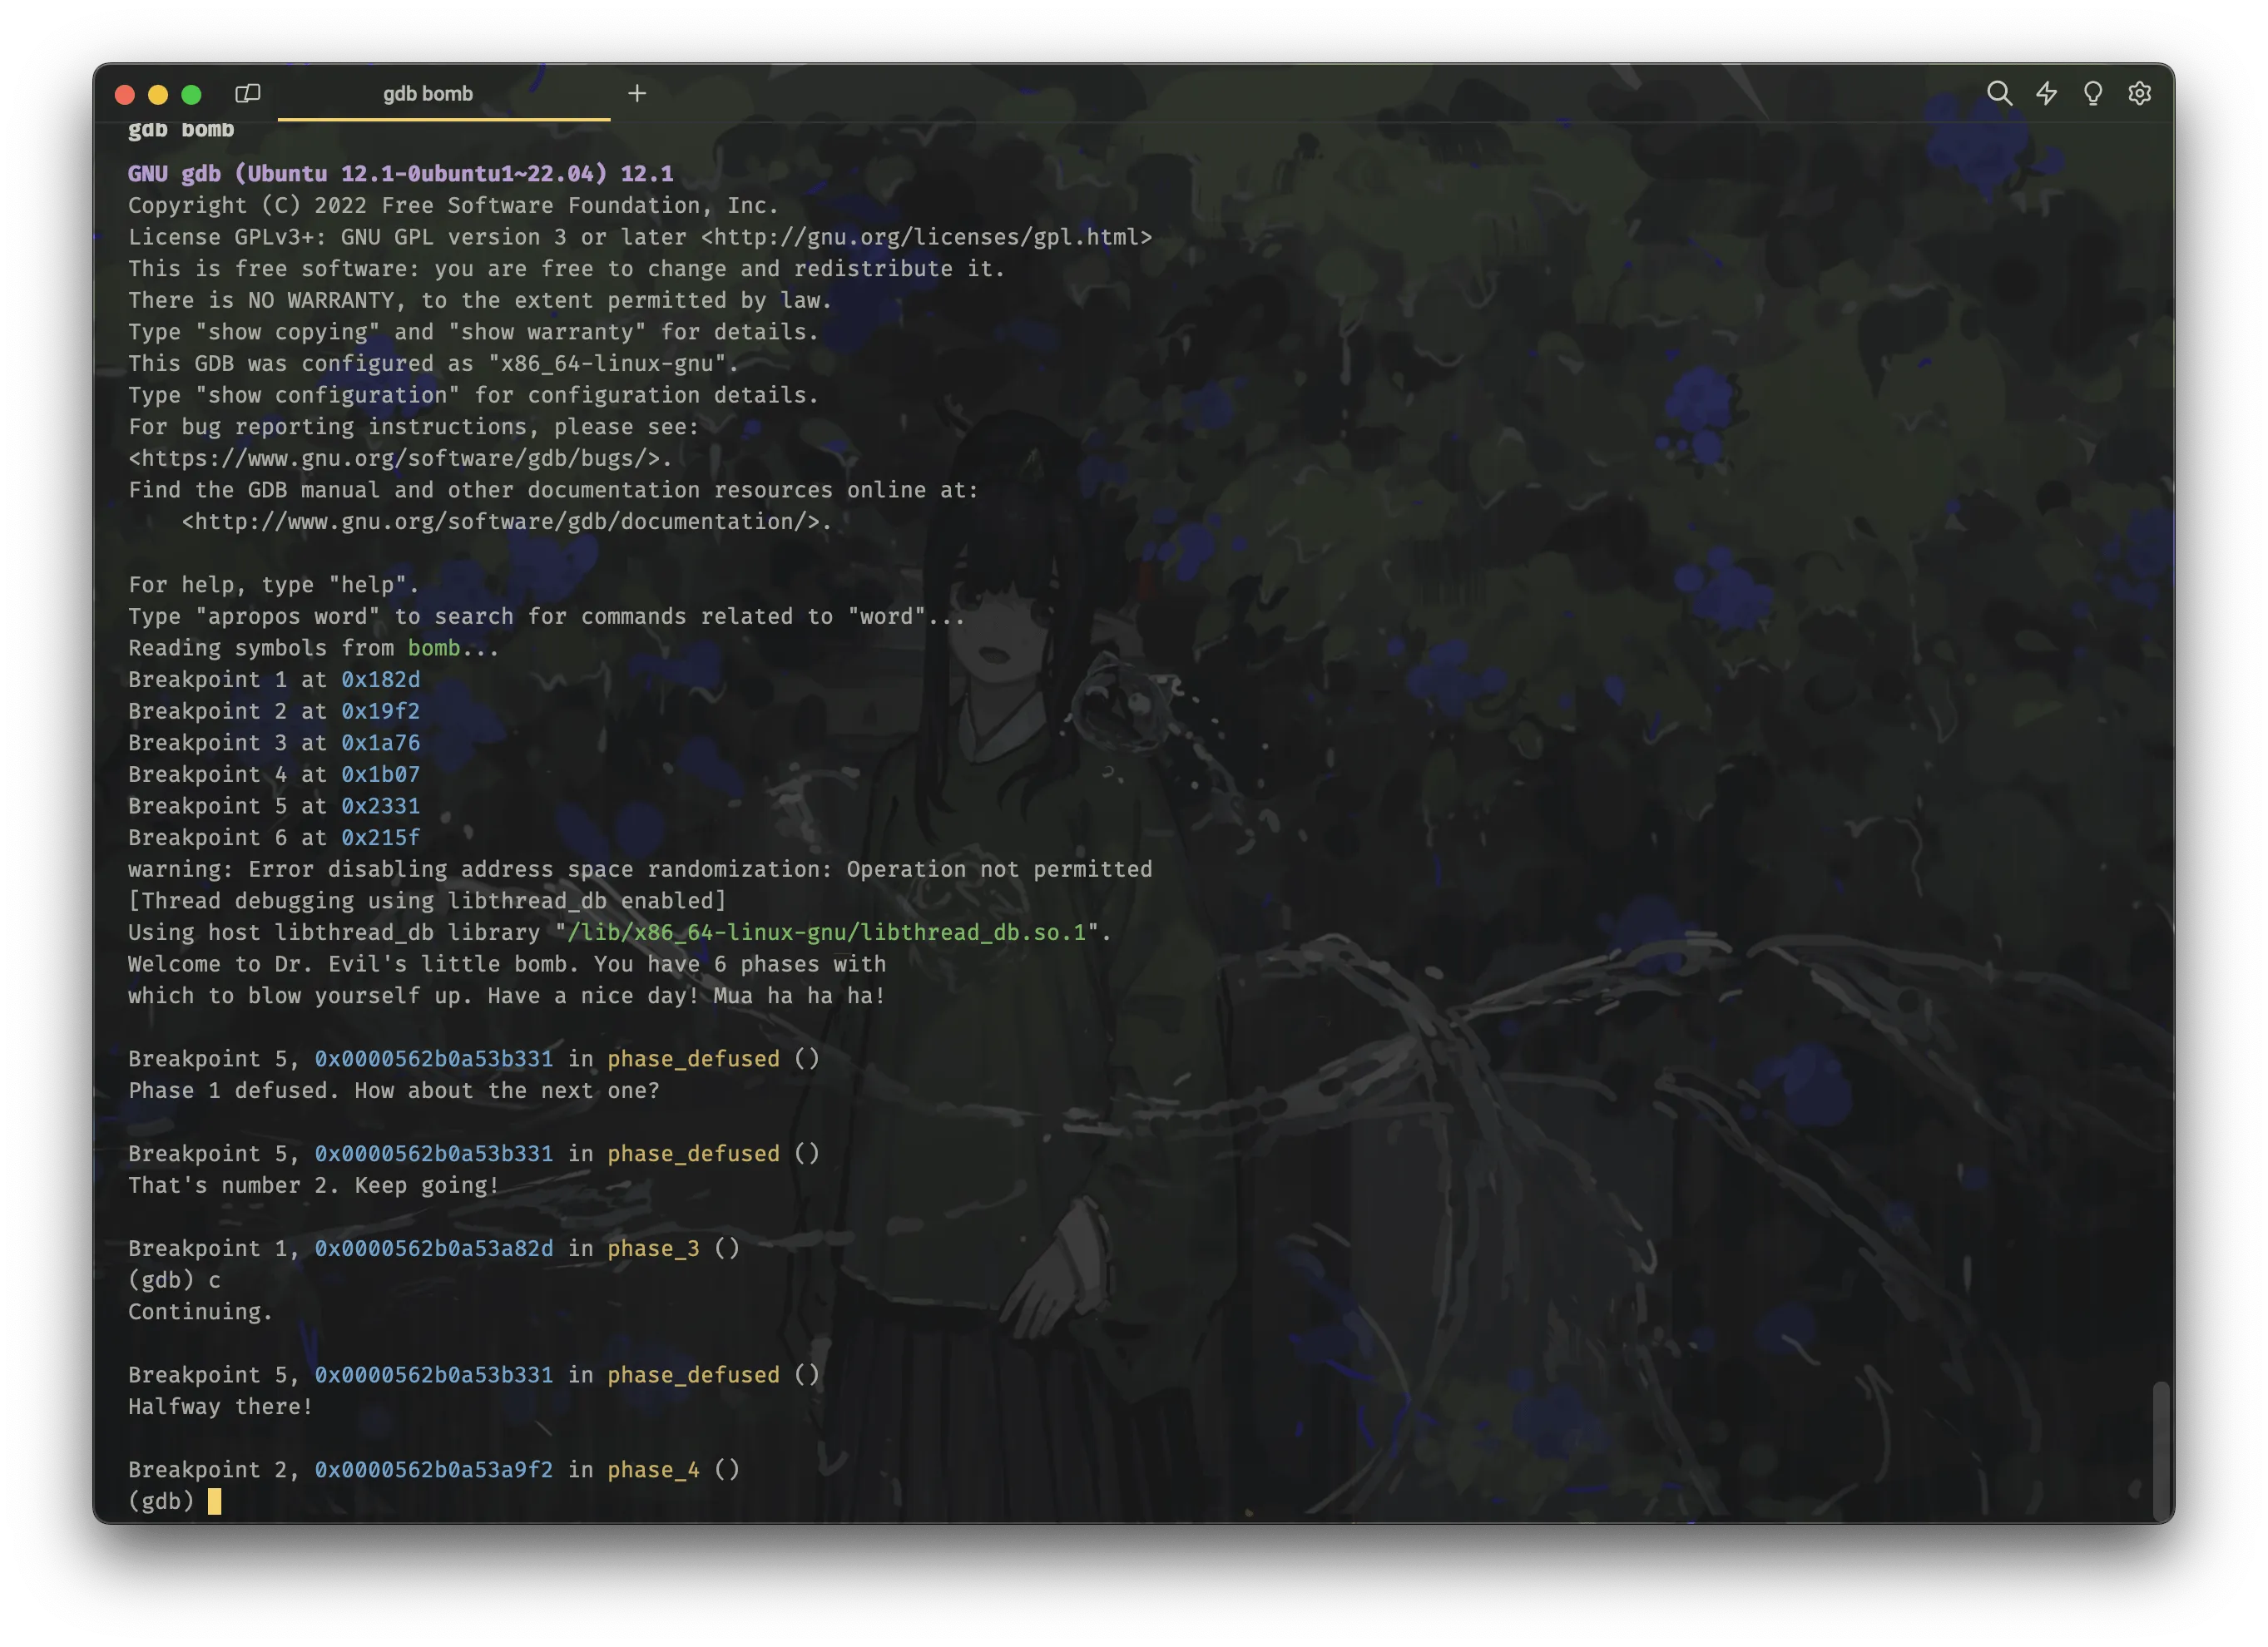Click the lightning bolt quick actions icon

click(x=2046, y=93)
